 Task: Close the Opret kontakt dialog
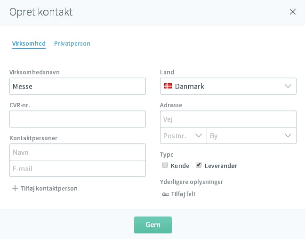tap(293, 12)
